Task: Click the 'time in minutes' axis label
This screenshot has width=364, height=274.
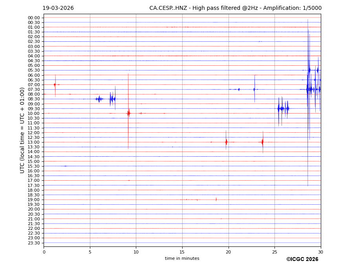Action: click(x=182, y=259)
